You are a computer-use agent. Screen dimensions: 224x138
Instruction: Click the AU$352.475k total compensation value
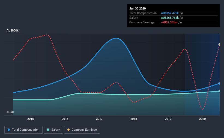(170, 13)
